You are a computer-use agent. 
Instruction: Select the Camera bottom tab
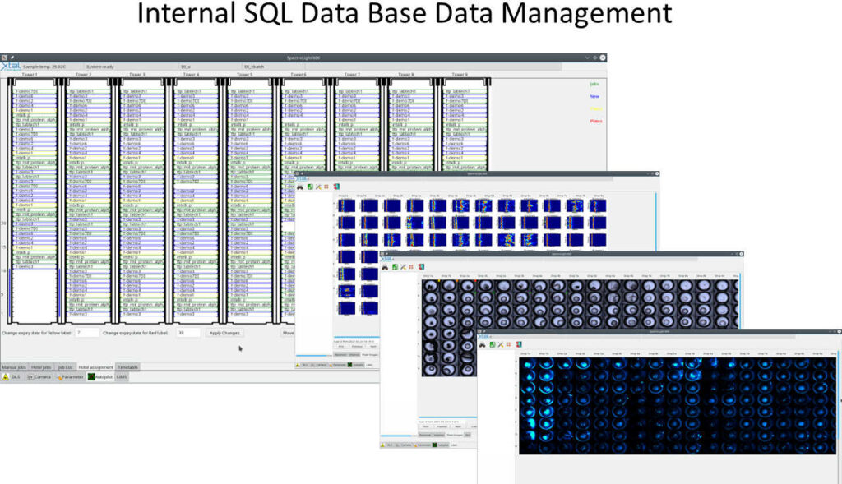coord(39,376)
